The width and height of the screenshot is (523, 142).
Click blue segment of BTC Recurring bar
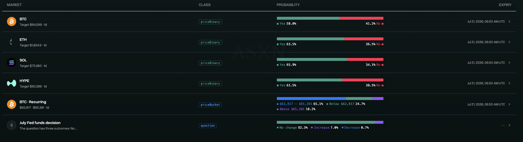pyautogui.click(x=311, y=99)
